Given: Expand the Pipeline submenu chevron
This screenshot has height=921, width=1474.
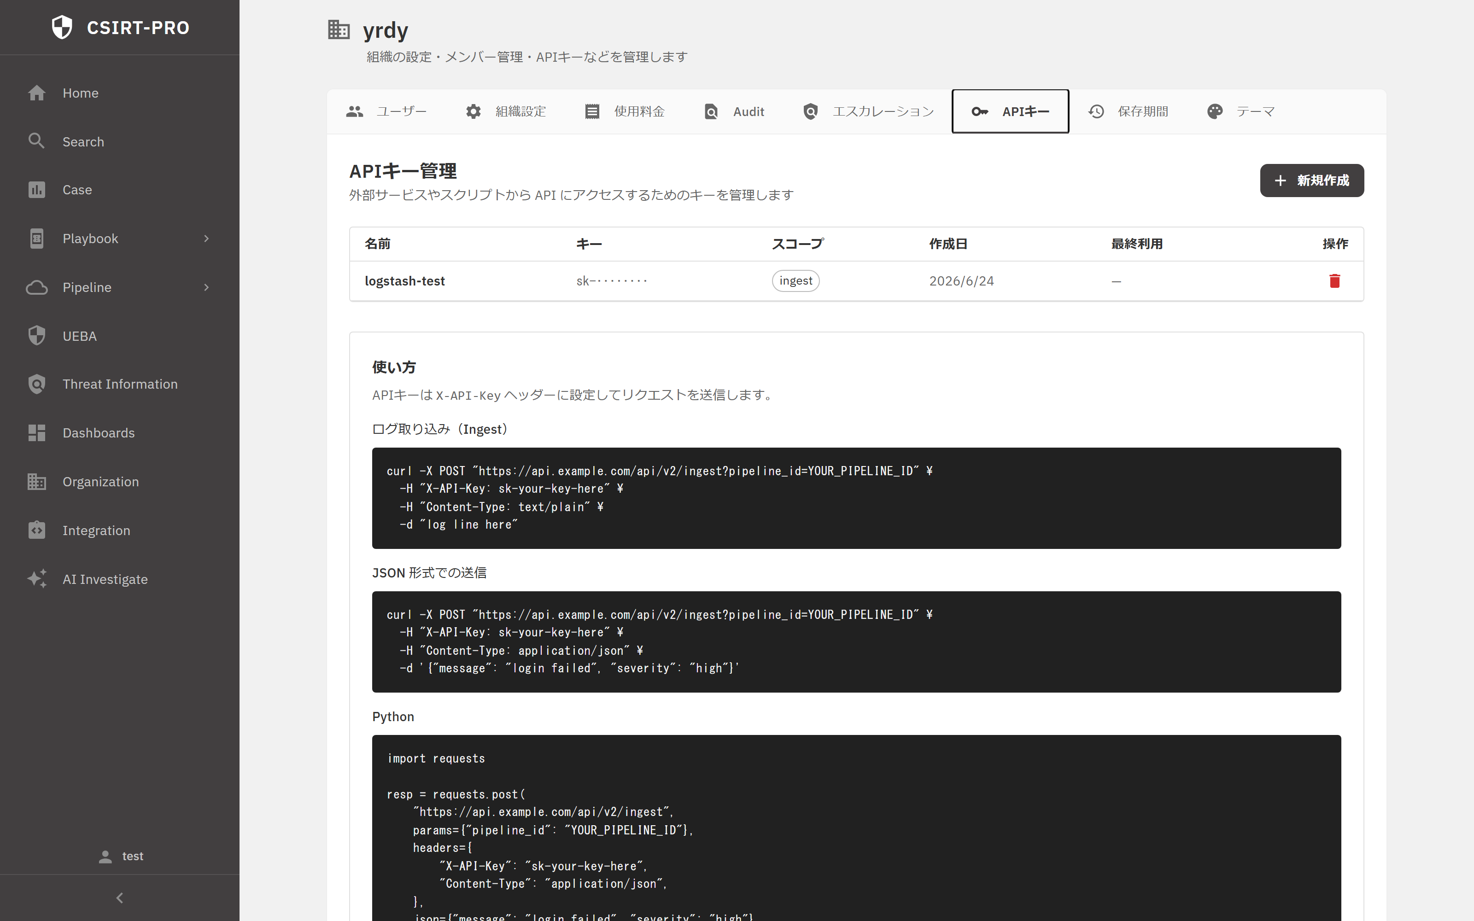Looking at the screenshot, I should point(206,287).
